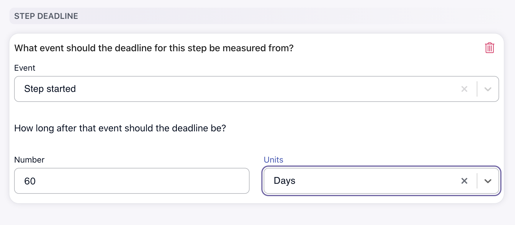Screen dimensions: 515x225
Task: Click the value 60 in Number field
Action: [30, 181]
